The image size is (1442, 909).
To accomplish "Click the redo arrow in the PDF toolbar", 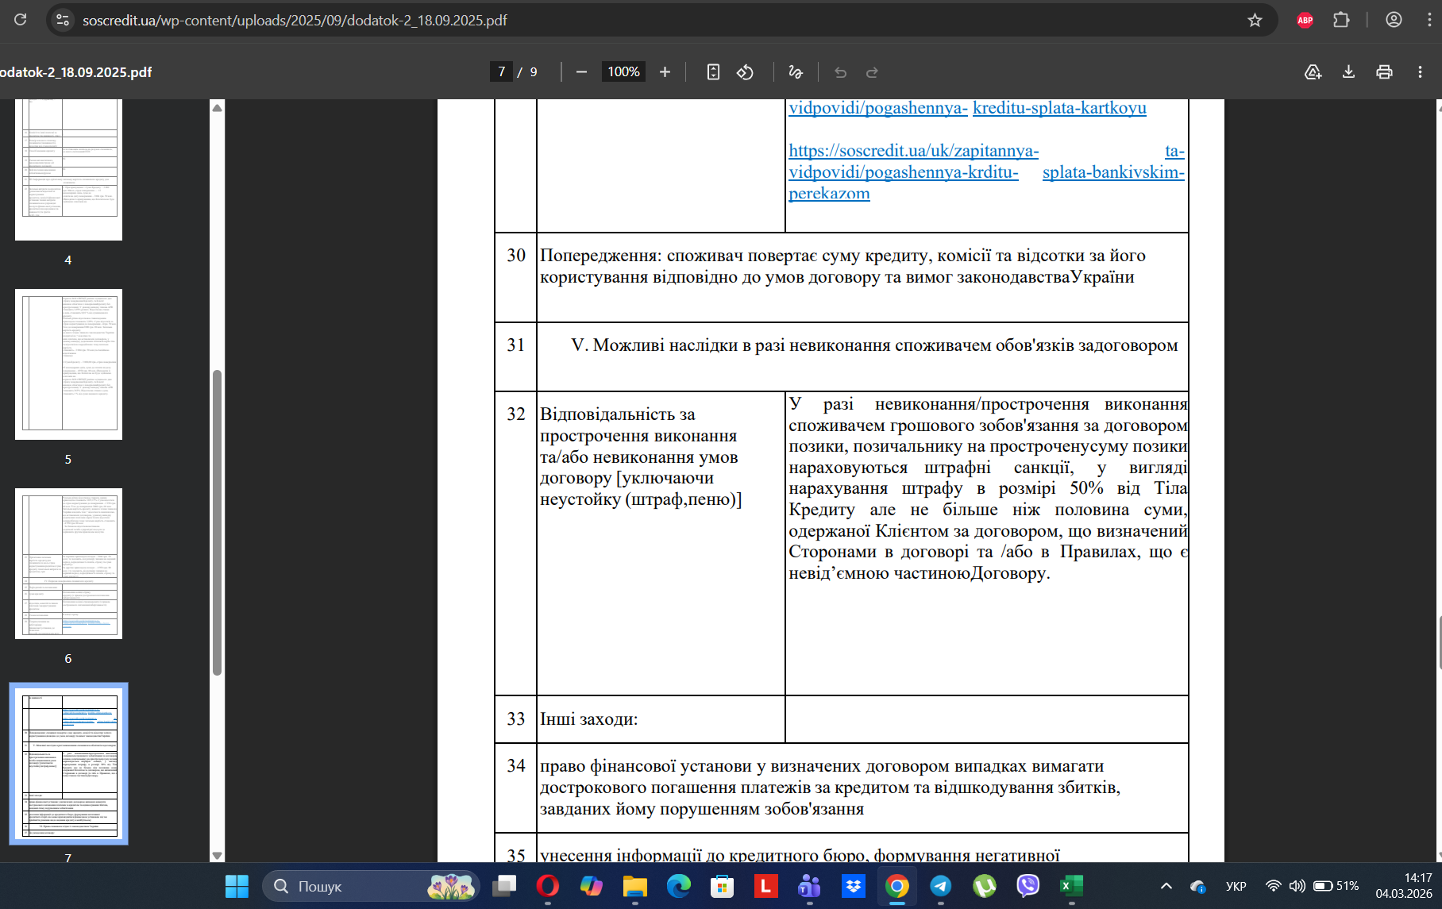I will (x=872, y=72).
